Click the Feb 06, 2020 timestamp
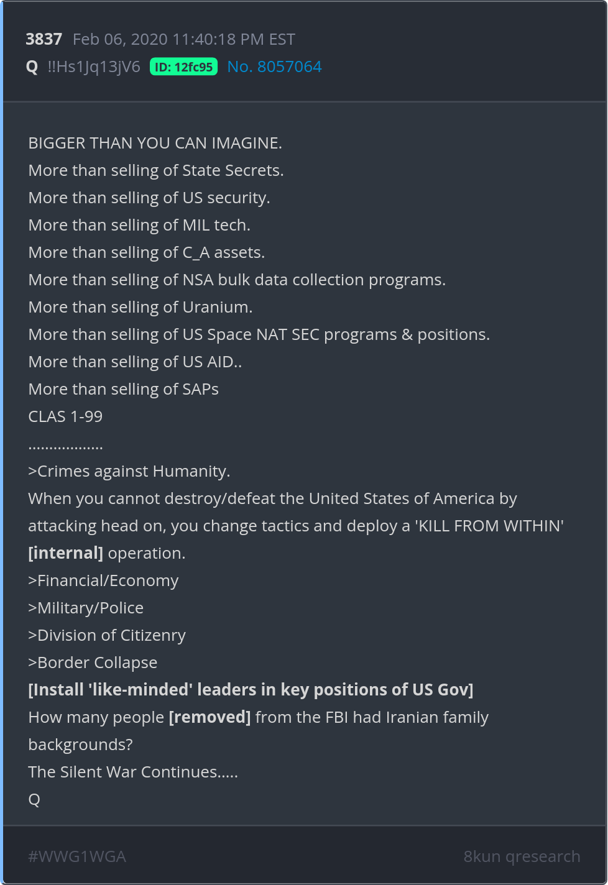 coord(183,39)
